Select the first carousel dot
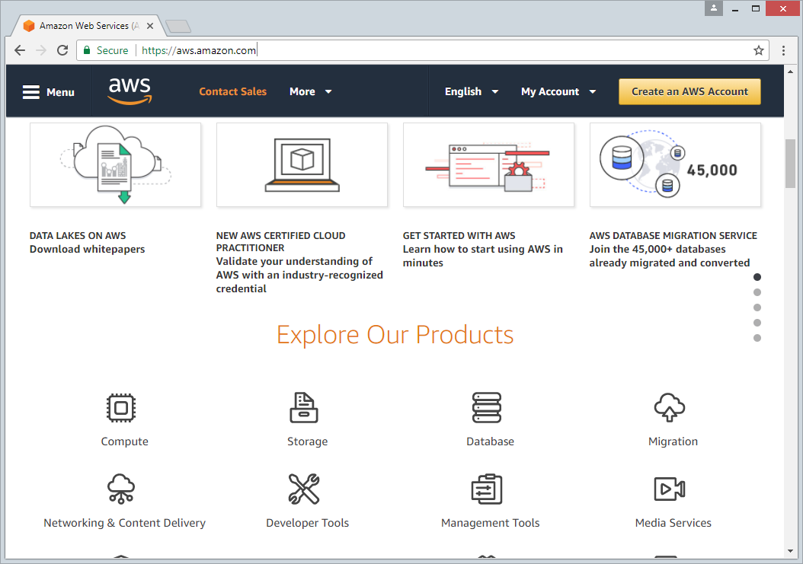This screenshot has height=564, width=803. click(757, 277)
